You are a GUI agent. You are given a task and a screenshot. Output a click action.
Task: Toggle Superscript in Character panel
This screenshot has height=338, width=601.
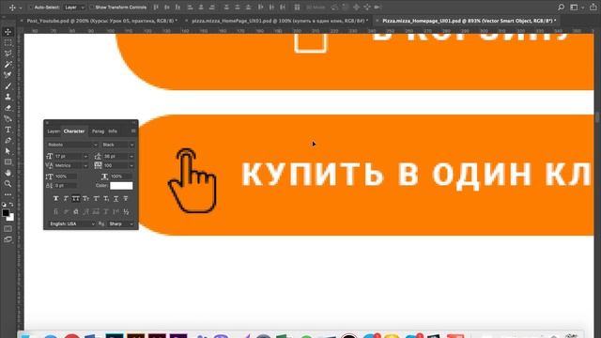tap(96, 198)
